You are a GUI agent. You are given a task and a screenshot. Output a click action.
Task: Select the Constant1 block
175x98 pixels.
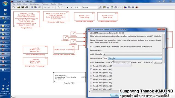pos(66,38)
